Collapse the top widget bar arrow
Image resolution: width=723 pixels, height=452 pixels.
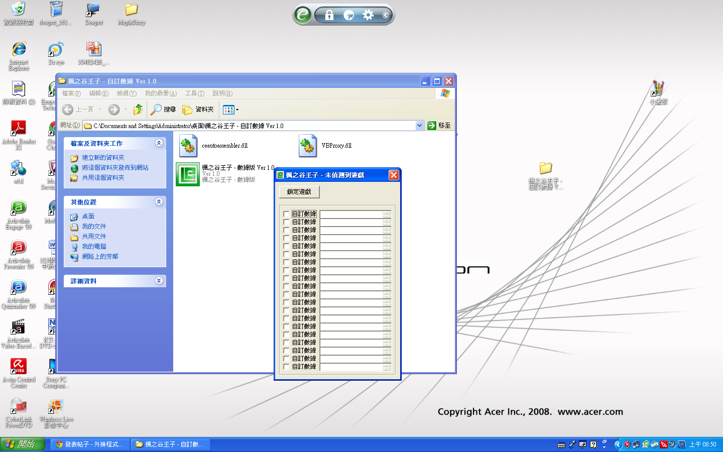tap(386, 15)
